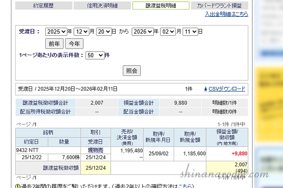This screenshot has height=188, width=283.
Task: Open the start month dropdown showing 12
Action: (x=81, y=32)
